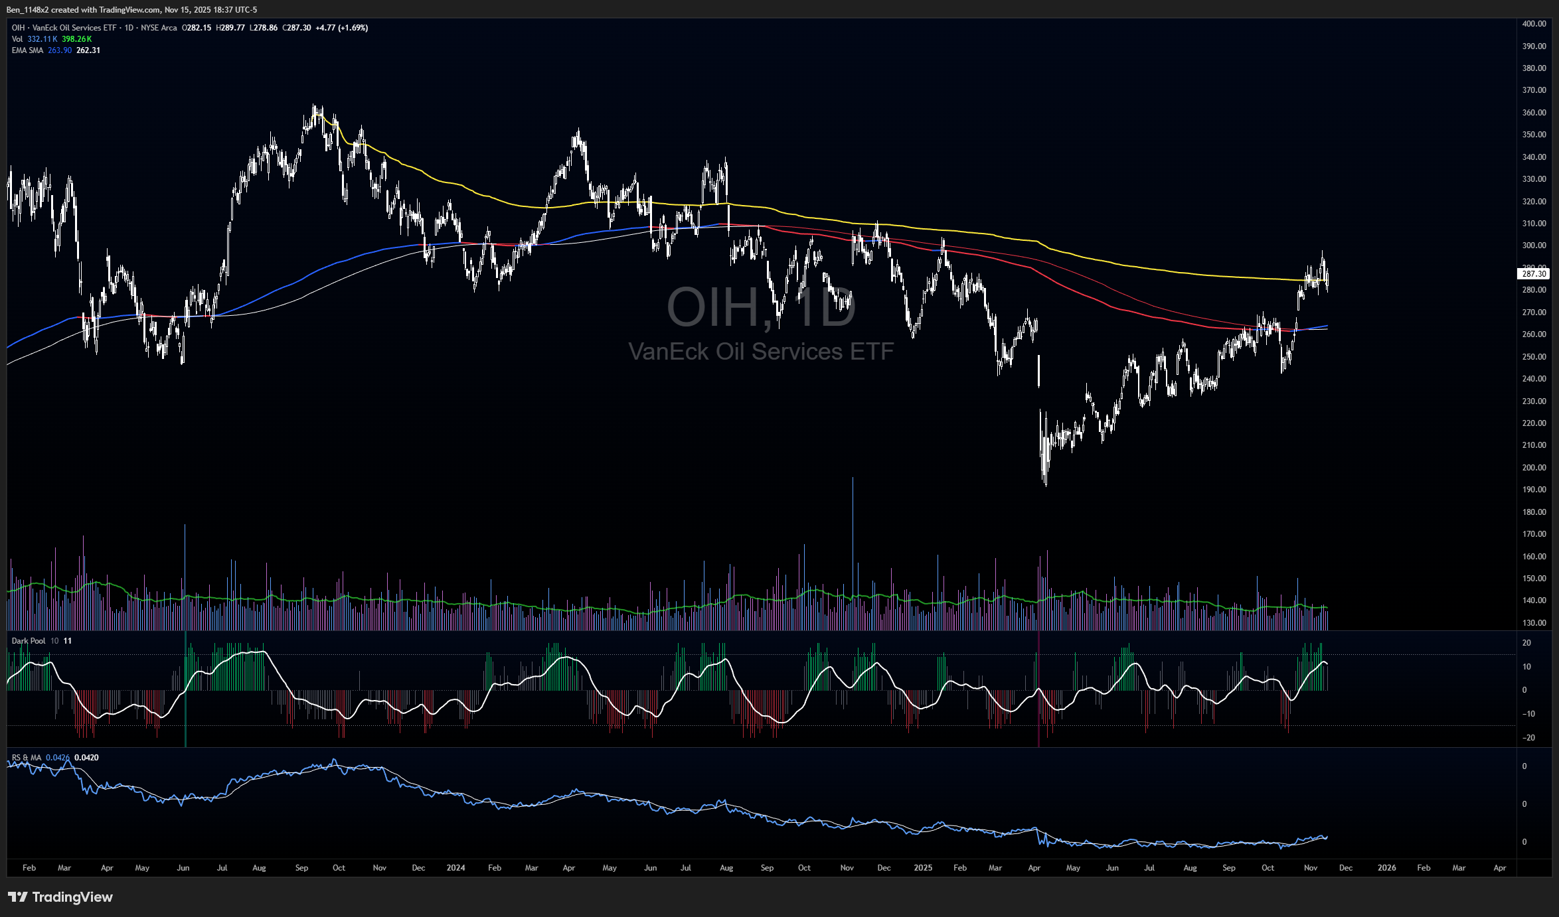Open the Dark Pool indicator legend
This screenshot has width=1559, height=917.
[x=29, y=641]
